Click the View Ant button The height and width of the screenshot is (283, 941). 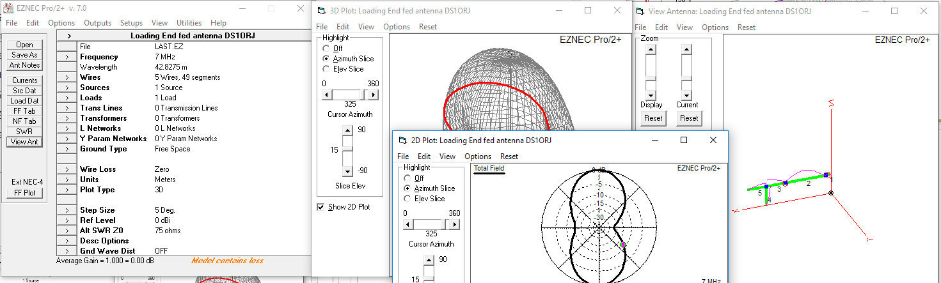(25, 142)
